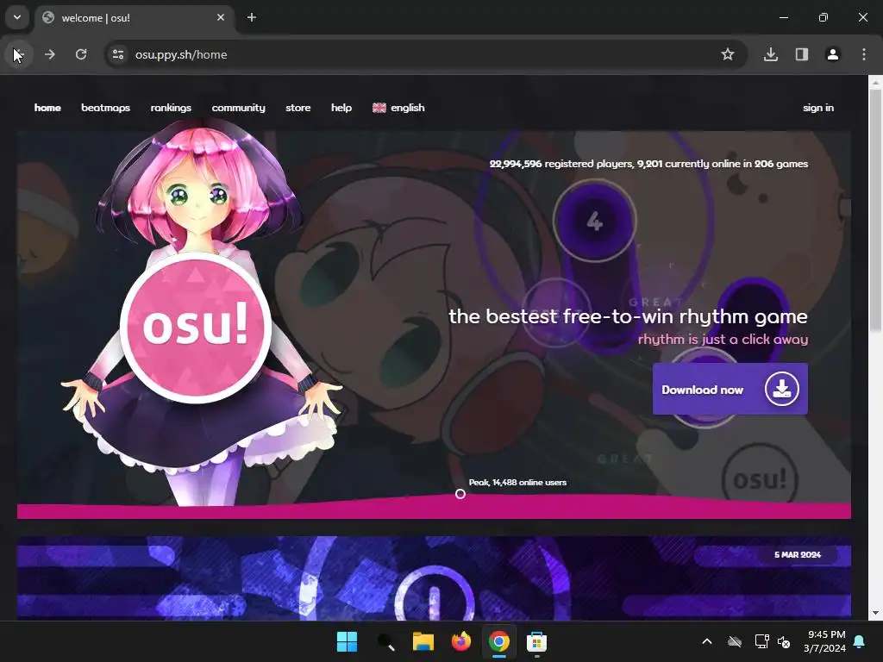Open the Chrome profile icon
The height and width of the screenshot is (662, 883).
click(832, 54)
